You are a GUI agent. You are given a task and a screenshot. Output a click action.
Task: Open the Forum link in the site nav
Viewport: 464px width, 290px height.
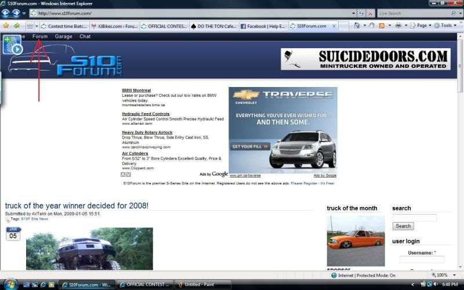point(40,37)
